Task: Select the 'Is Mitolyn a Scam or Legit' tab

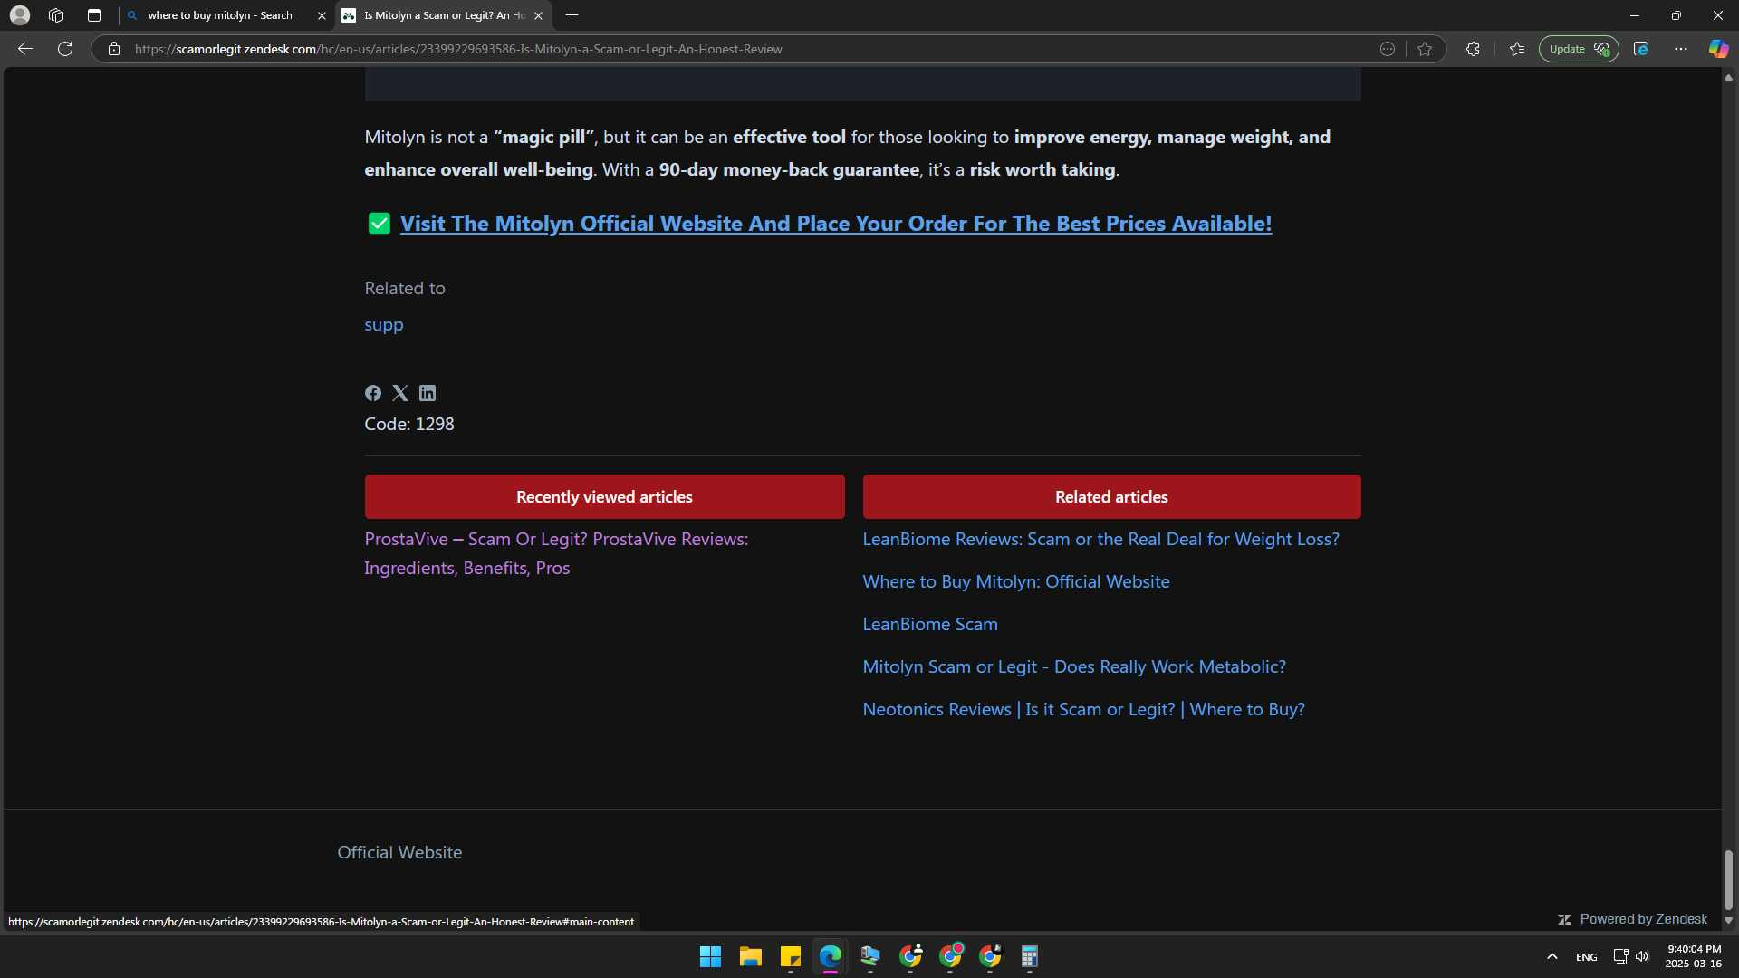Action: (x=444, y=15)
